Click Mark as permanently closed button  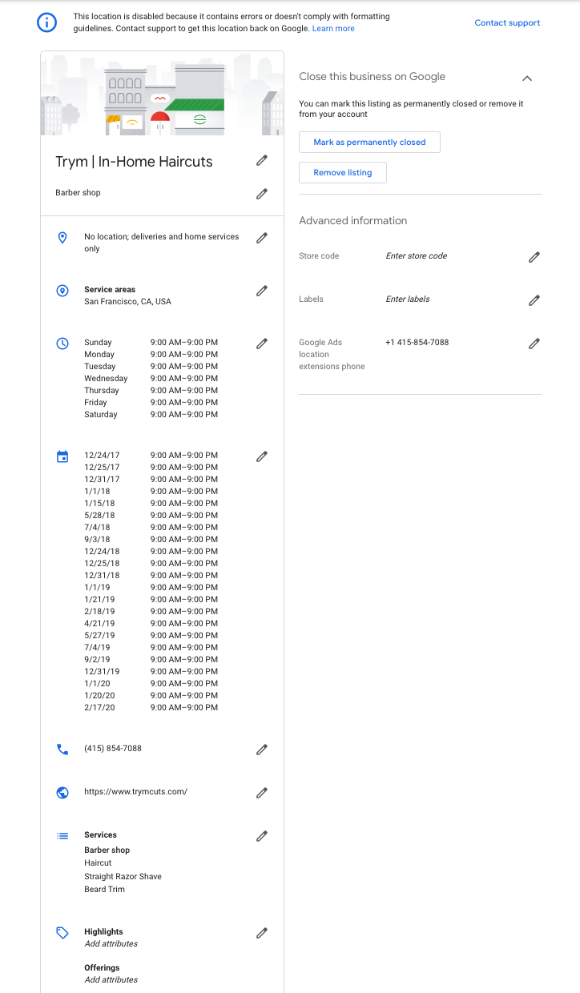pos(369,143)
